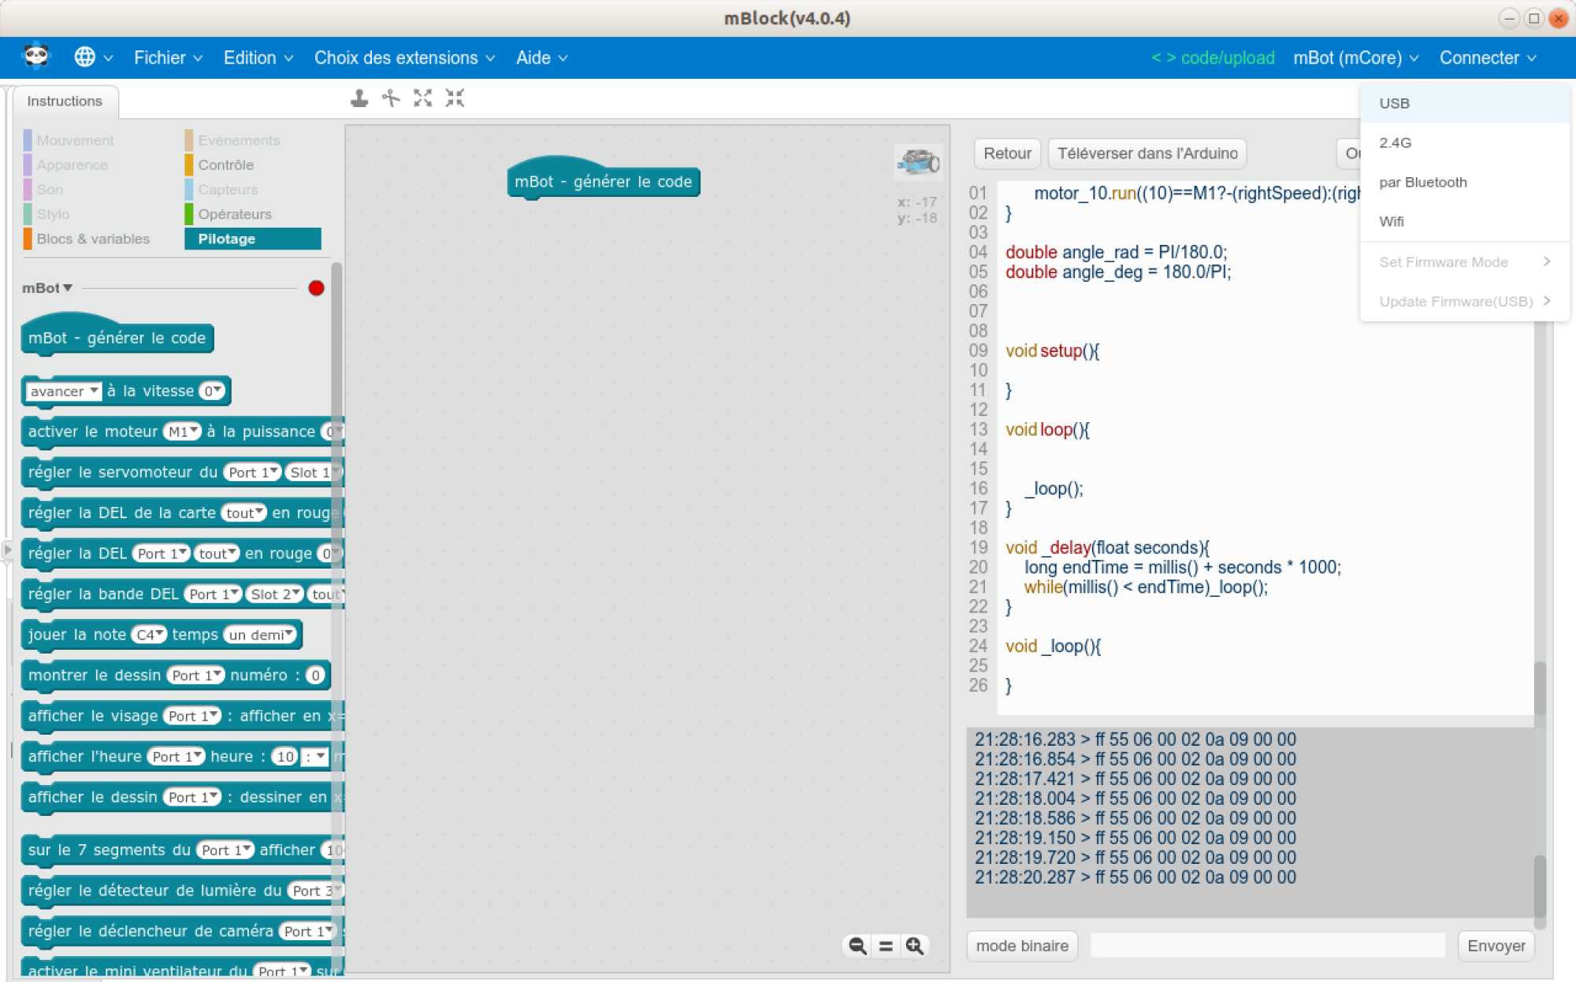Choose USB connection option

point(1465,103)
